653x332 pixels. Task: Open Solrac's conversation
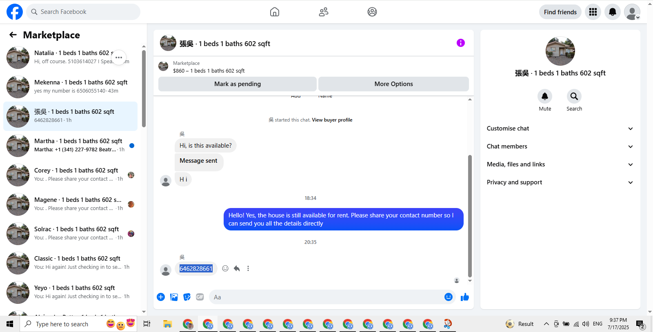[70, 234]
